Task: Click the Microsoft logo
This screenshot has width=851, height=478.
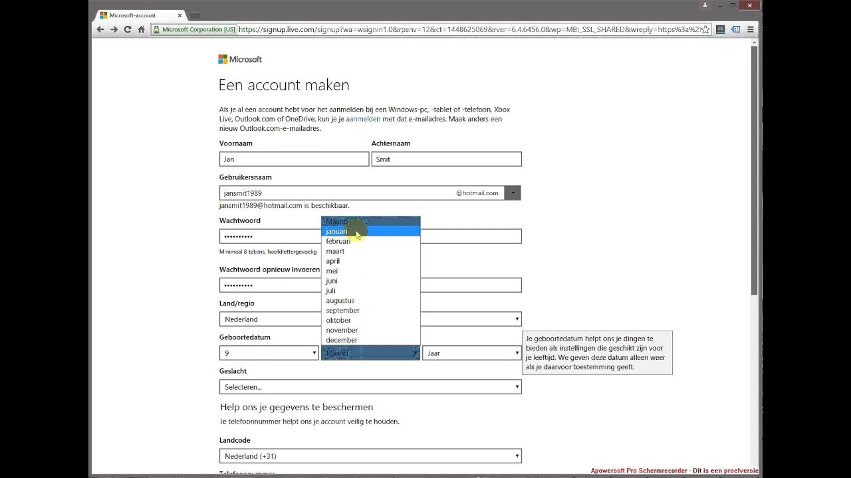Action: pos(240,59)
